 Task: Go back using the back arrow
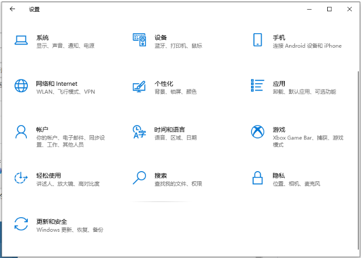(12, 9)
